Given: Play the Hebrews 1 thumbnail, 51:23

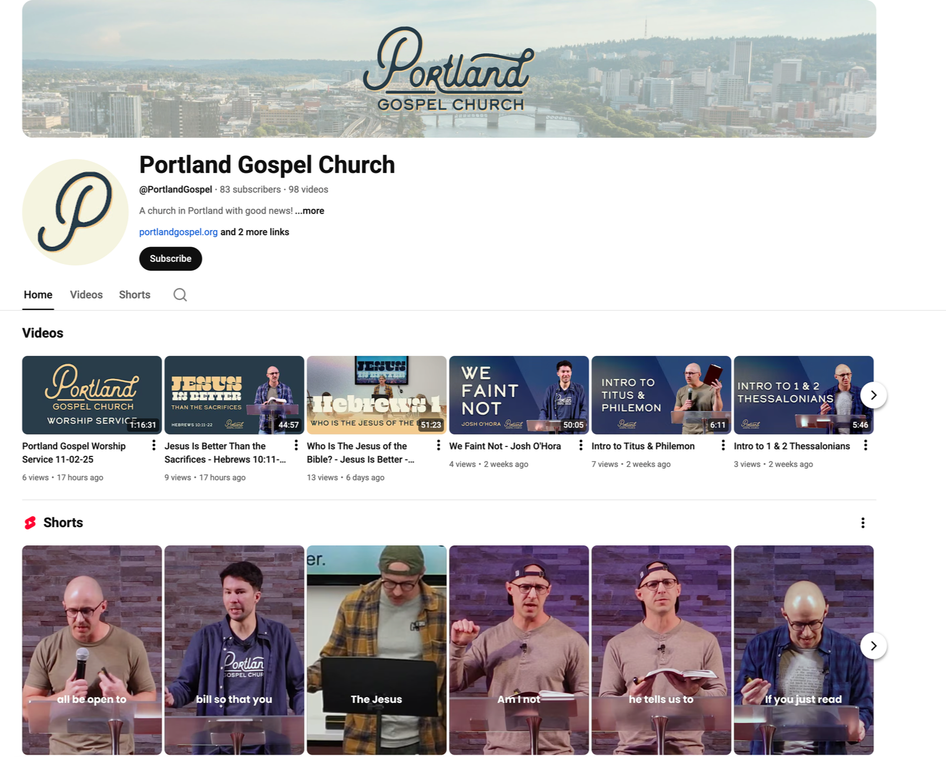Looking at the screenshot, I should coord(377,395).
